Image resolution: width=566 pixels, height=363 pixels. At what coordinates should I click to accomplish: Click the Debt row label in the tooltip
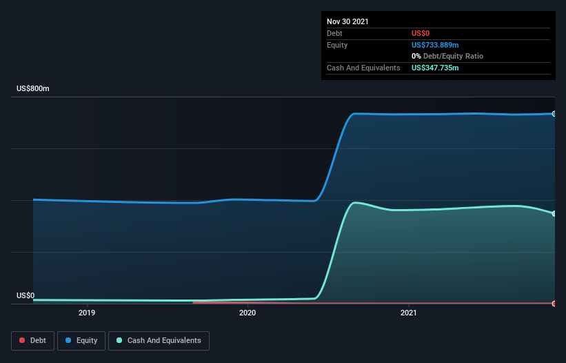tap(334, 33)
